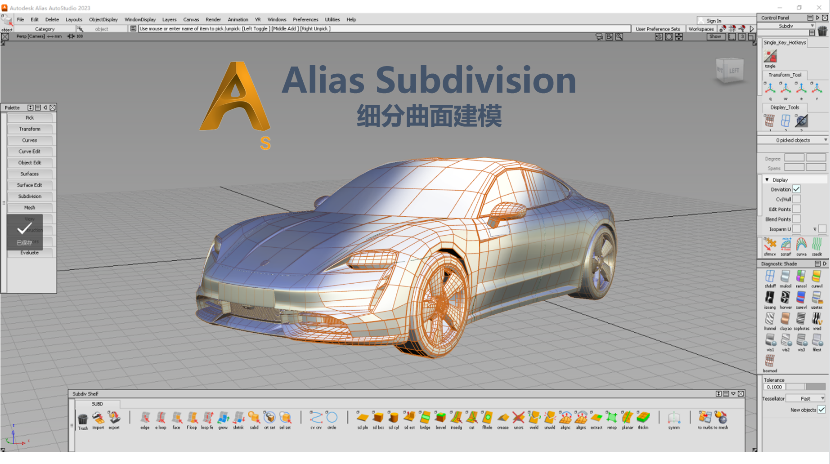
Task: Open the Subdiv dropdown in Control Panel
Action: point(812,26)
